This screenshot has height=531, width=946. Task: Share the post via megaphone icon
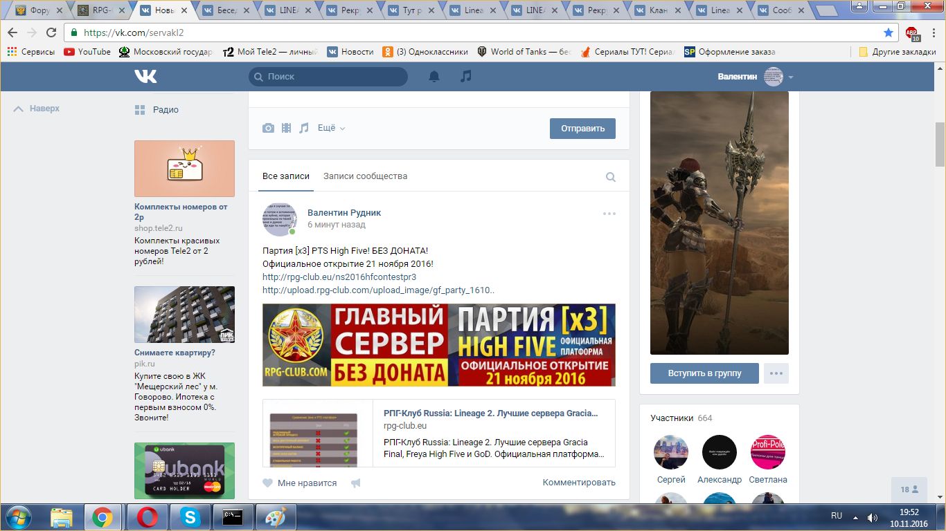point(356,483)
